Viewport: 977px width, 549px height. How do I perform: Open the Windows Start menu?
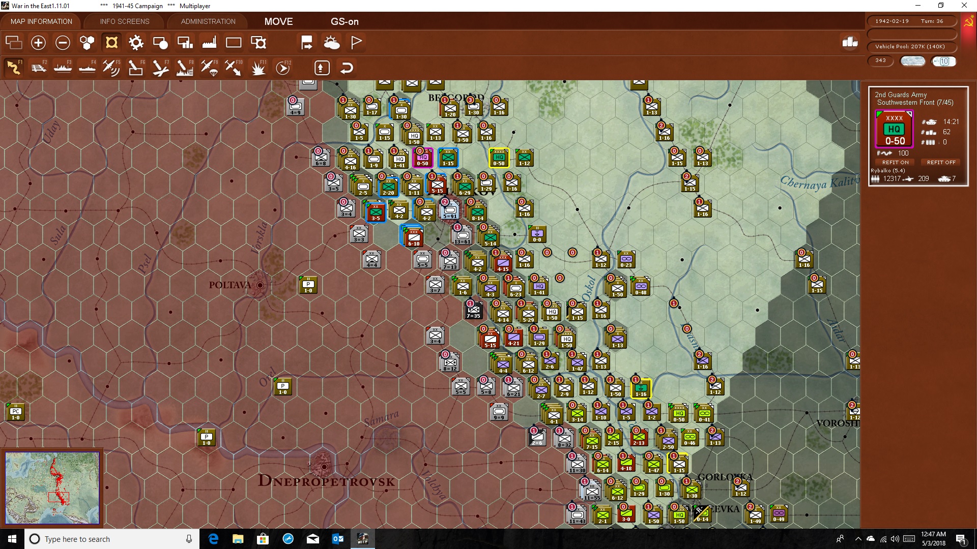coord(12,539)
